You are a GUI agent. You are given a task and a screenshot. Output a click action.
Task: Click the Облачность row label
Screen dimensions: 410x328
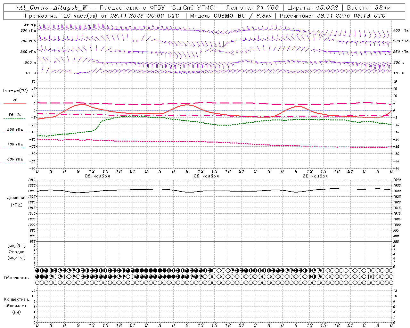16,278
